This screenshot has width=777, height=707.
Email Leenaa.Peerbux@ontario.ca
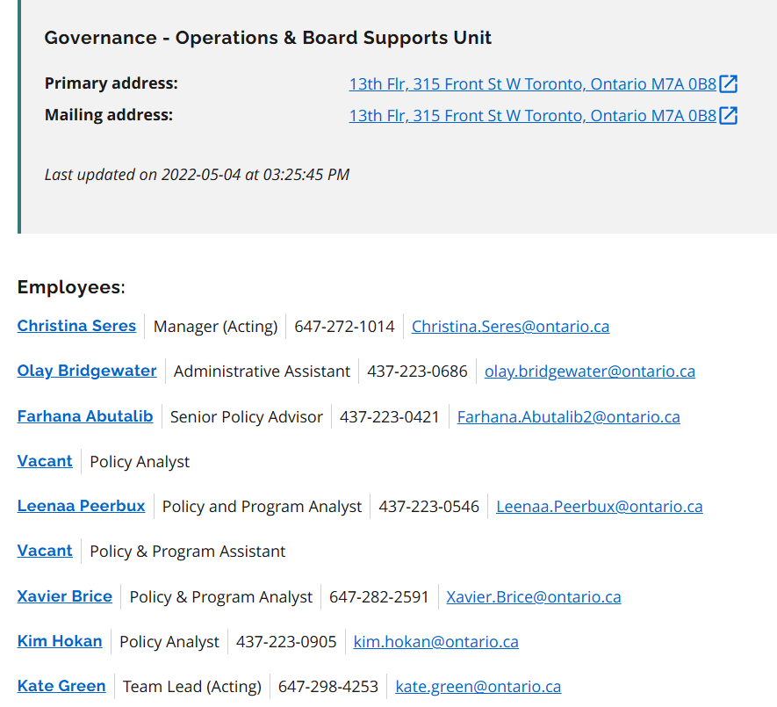click(x=600, y=507)
